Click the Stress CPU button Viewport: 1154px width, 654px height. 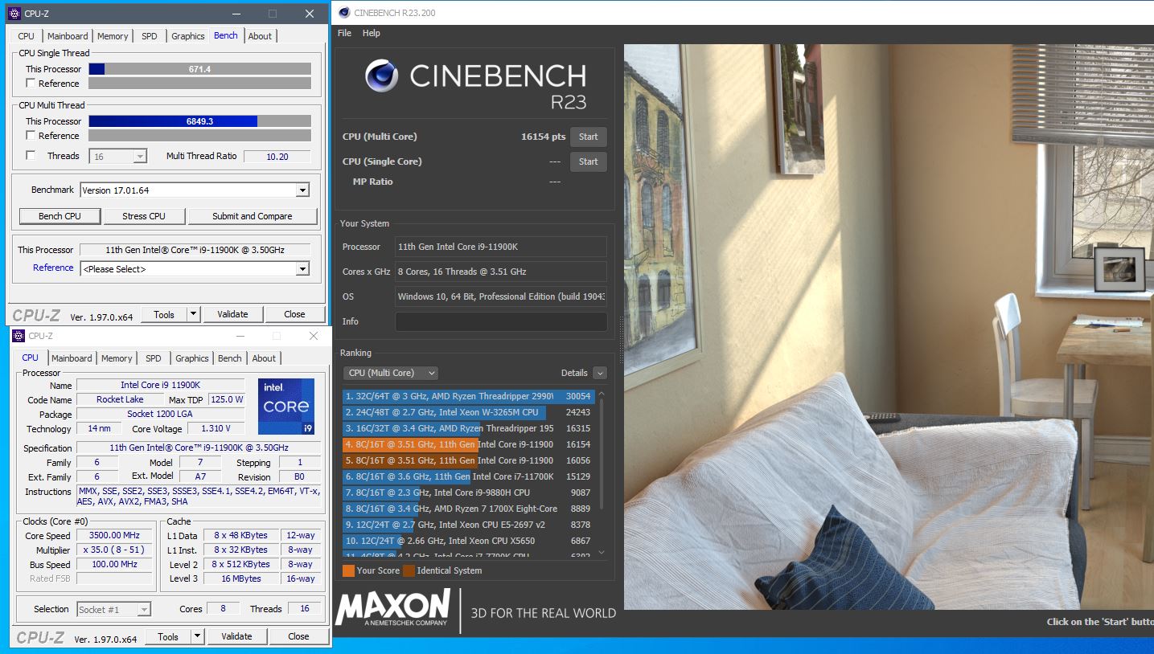tap(144, 216)
